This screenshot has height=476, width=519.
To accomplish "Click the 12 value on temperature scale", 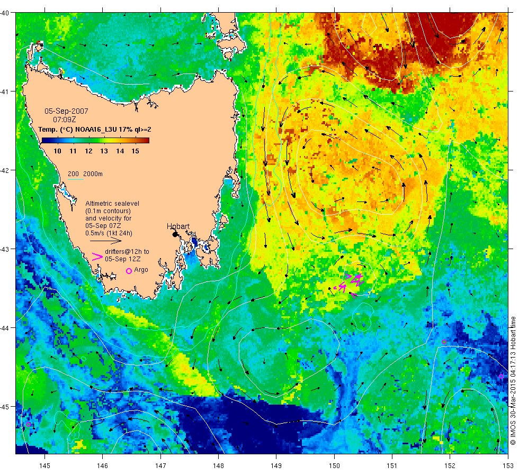I will tap(88, 151).
